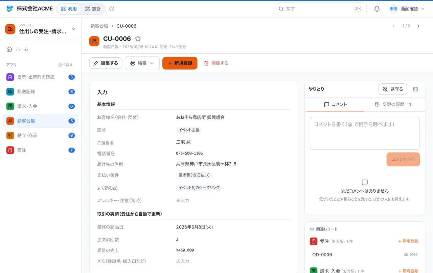The width and height of the screenshot is (433, 273).
Task: Open the 変更の履歴 tab
Action: click(394, 104)
